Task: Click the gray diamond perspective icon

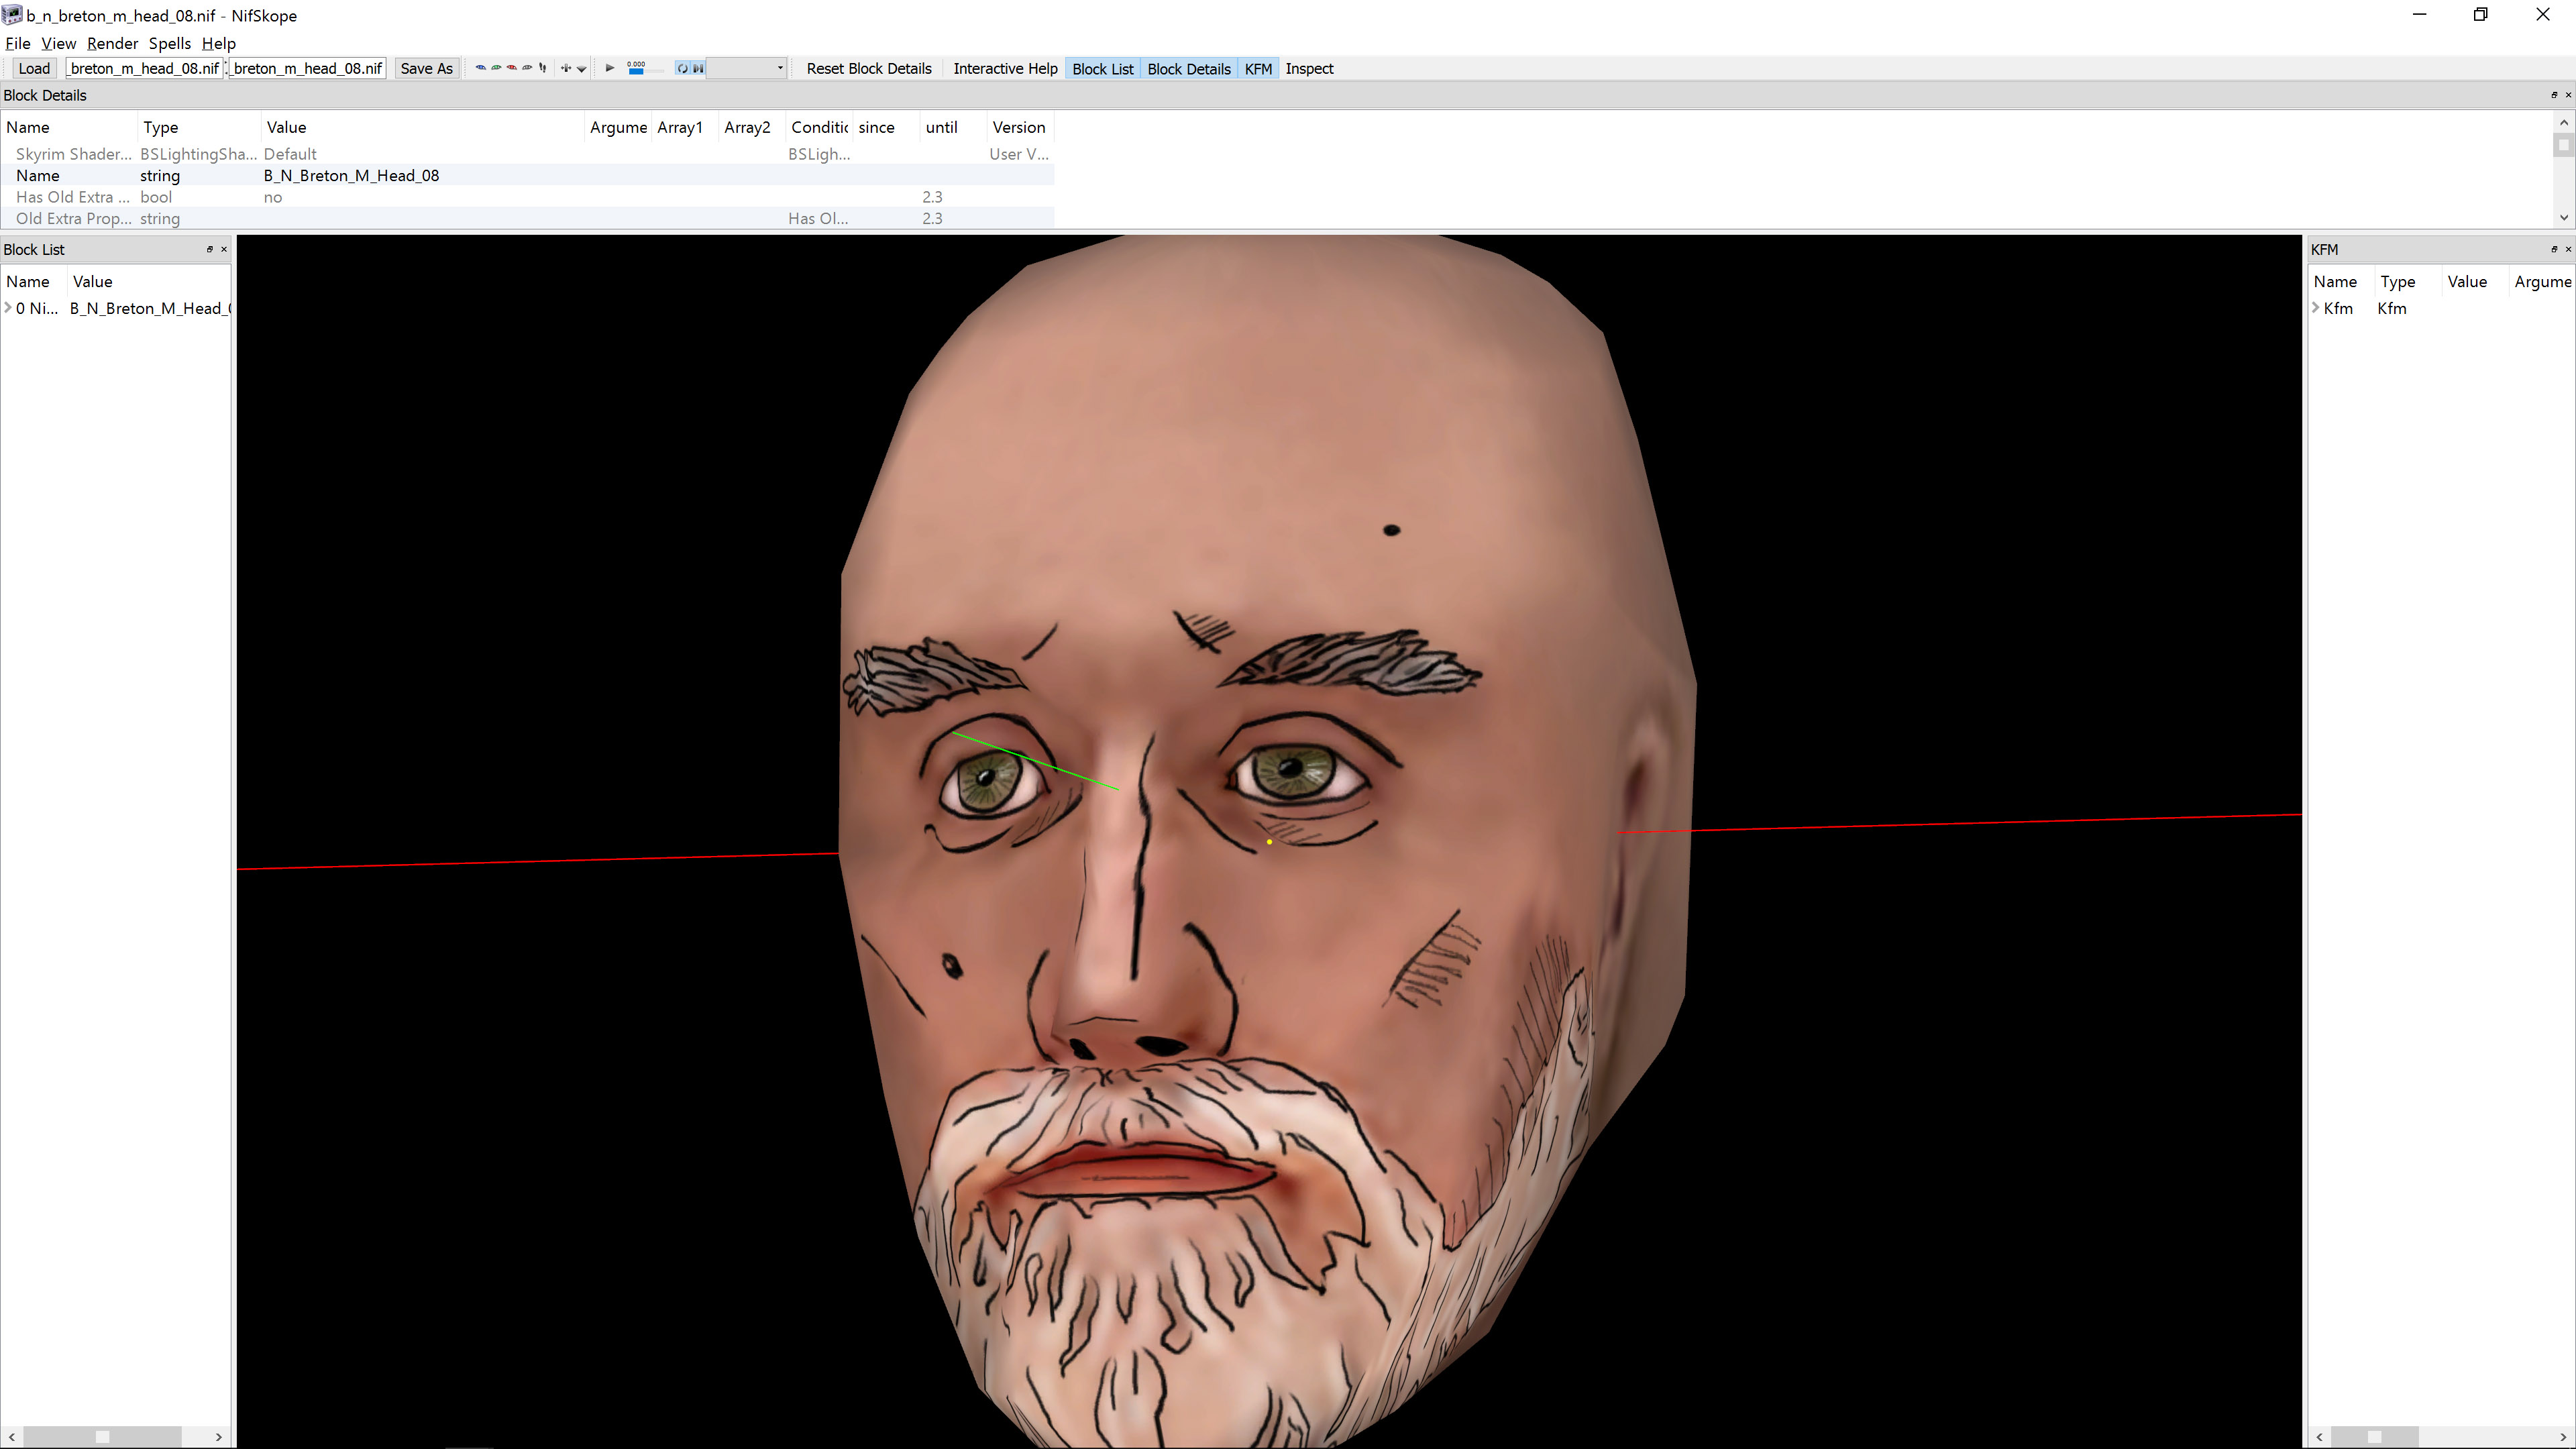Action: pyautogui.click(x=582, y=69)
